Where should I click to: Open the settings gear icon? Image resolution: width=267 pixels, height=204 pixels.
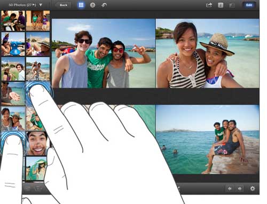pos(253,189)
